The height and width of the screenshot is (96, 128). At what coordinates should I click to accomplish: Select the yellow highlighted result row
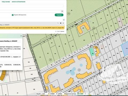(32, 28)
